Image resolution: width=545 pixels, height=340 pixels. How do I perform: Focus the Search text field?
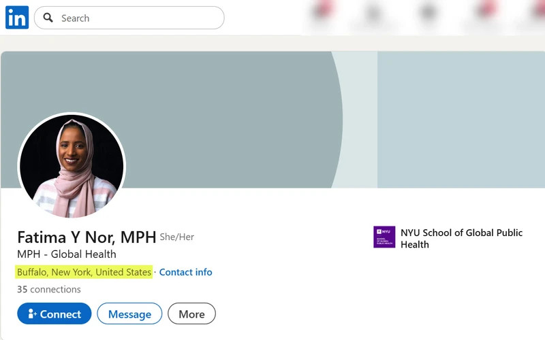(129, 18)
